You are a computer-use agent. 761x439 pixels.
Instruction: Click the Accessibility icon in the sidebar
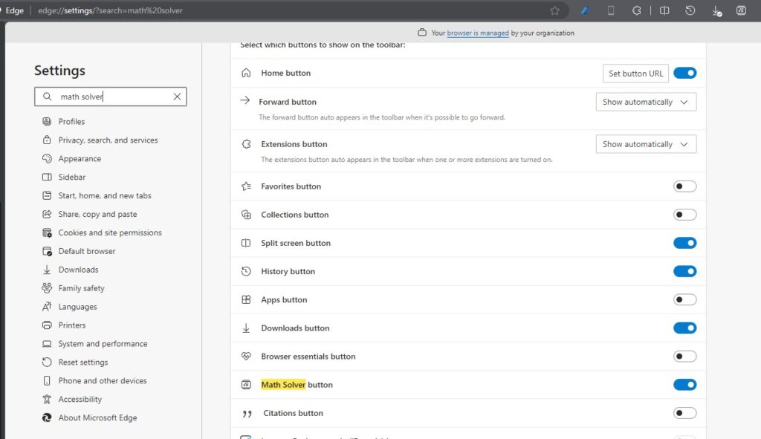(47, 399)
